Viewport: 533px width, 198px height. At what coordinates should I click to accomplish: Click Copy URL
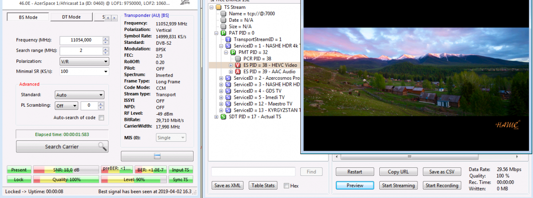(398, 172)
